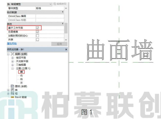
Task: Click the properties panel scrollbar thumb
Action: point(66,28)
